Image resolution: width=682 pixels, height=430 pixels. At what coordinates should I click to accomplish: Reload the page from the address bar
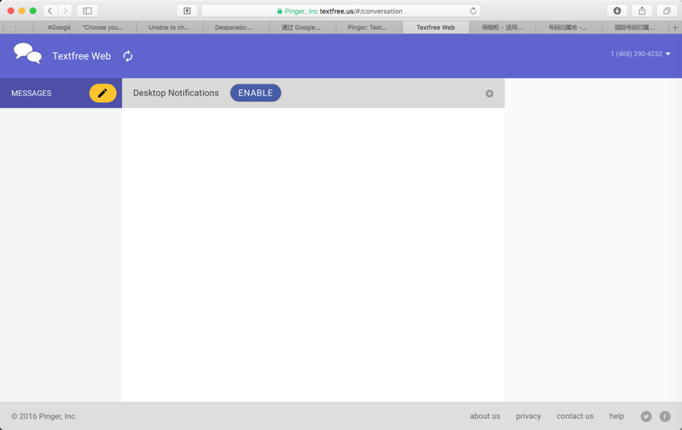coord(473,11)
